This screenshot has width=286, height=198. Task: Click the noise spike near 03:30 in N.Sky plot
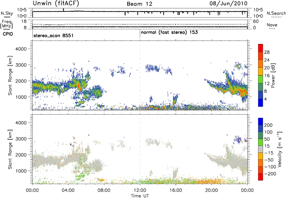tap(63, 10)
